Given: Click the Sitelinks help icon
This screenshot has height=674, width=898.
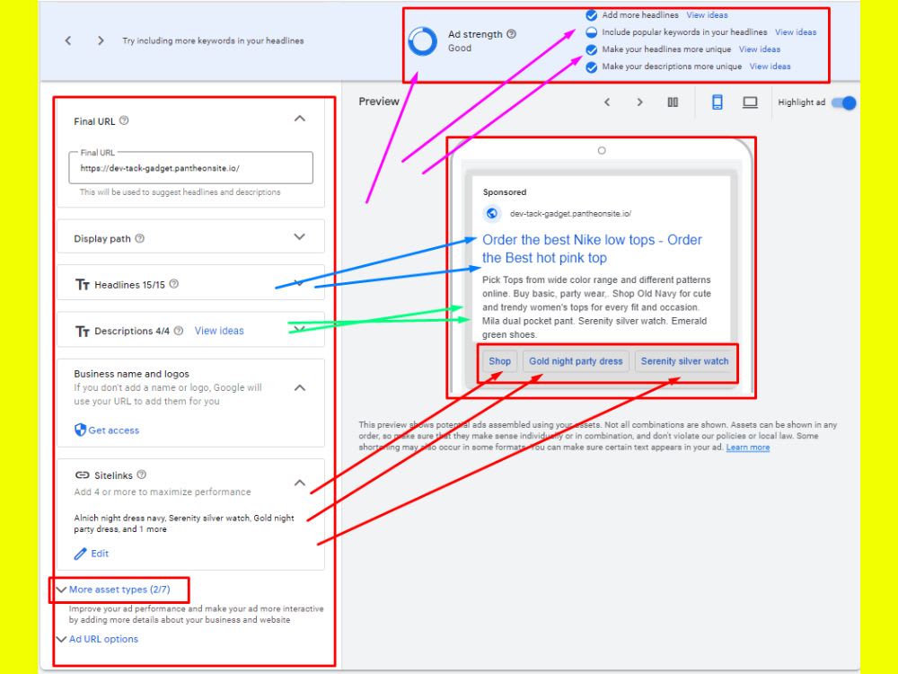Looking at the screenshot, I should coord(142,474).
